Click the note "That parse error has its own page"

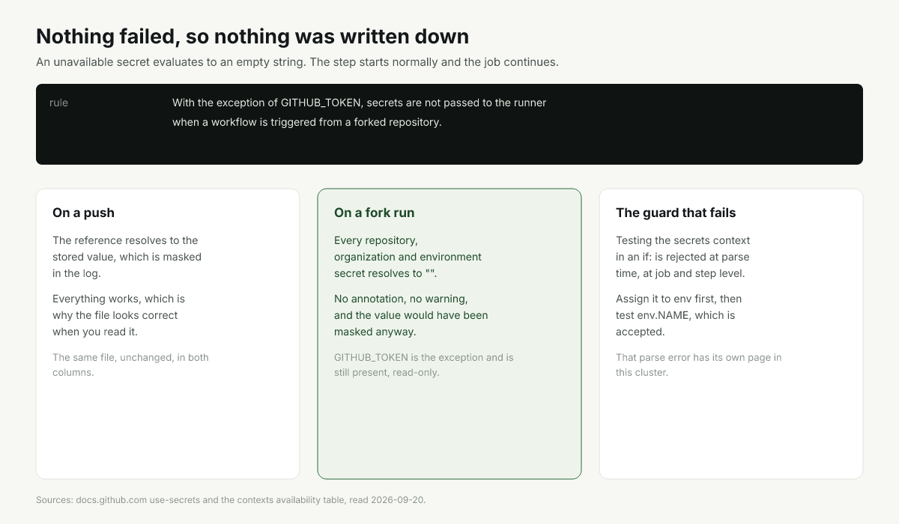699,365
